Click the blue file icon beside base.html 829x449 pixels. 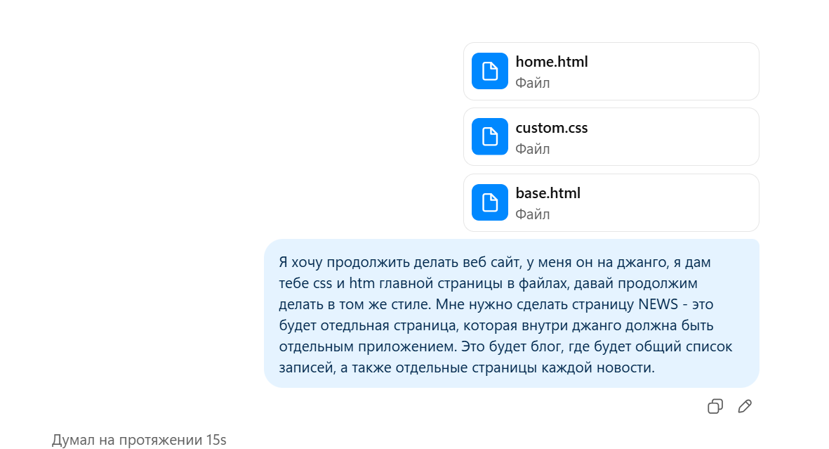pyautogui.click(x=489, y=202)
